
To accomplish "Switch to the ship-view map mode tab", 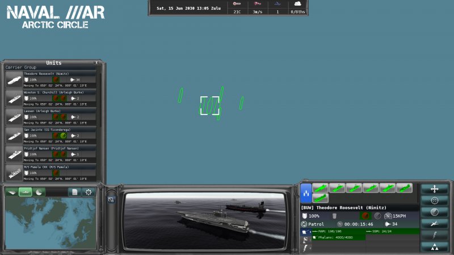I will [25, 192].
